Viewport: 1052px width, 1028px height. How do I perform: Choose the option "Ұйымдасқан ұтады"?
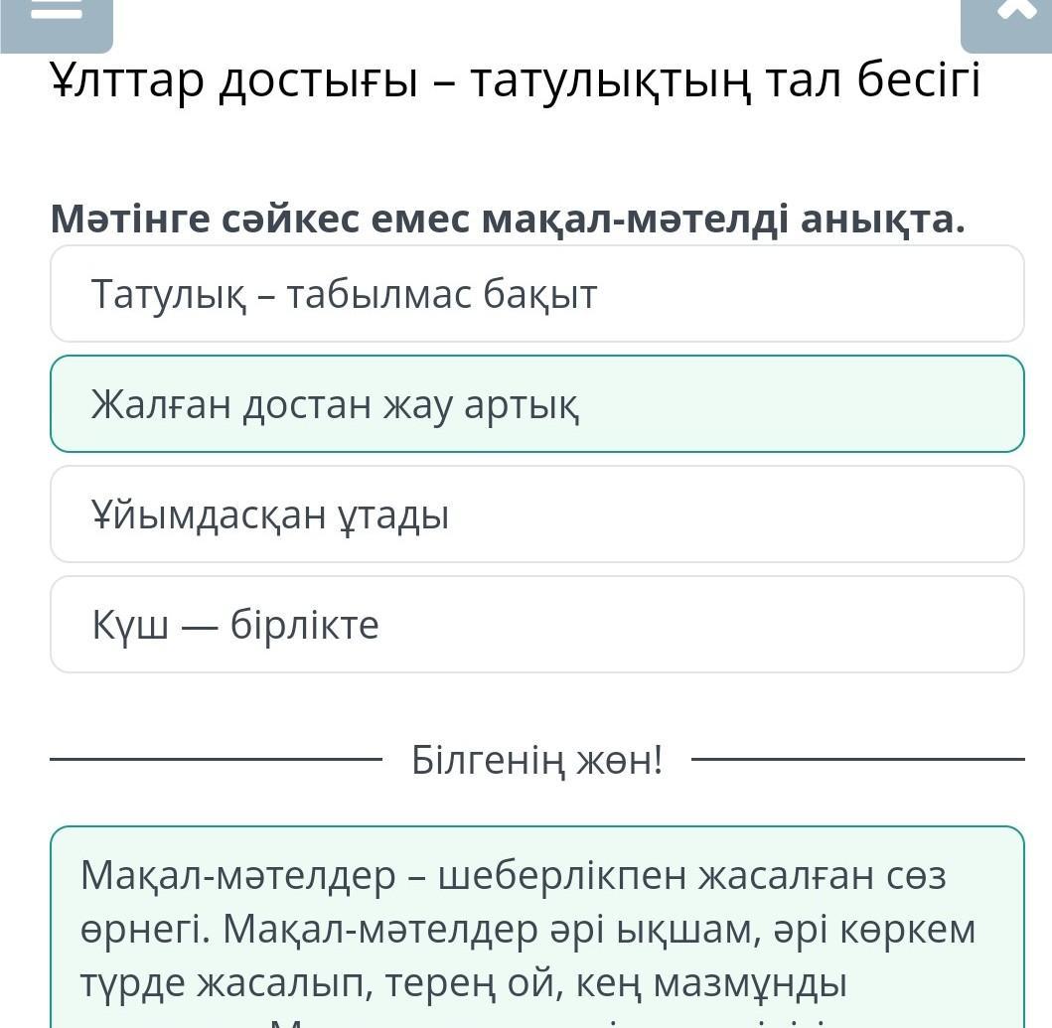(536, 514)
